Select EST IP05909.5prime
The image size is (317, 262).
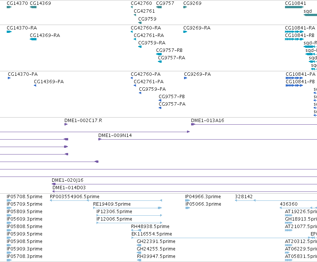tap(25, 234)
